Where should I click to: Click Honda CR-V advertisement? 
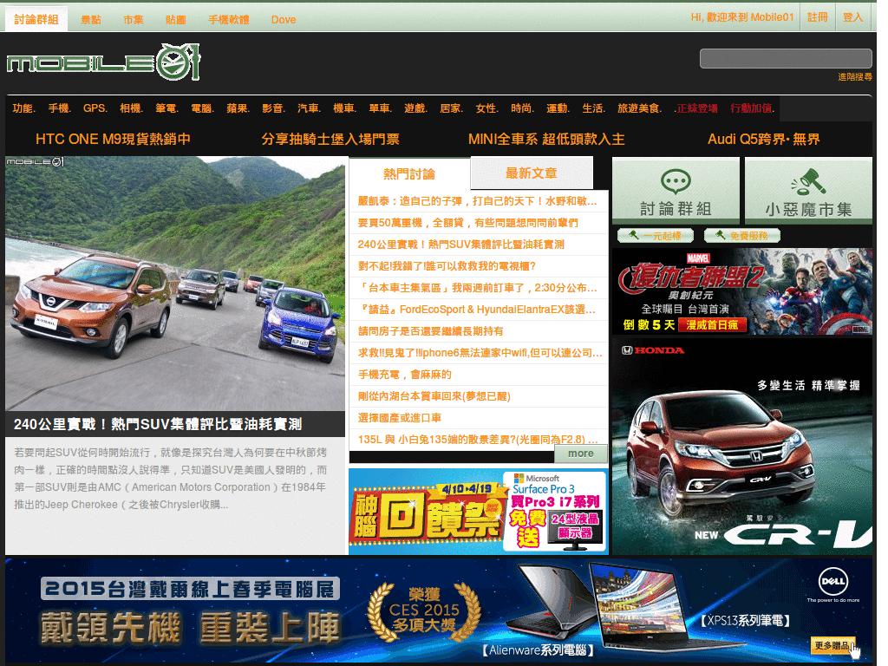(742, 447)
